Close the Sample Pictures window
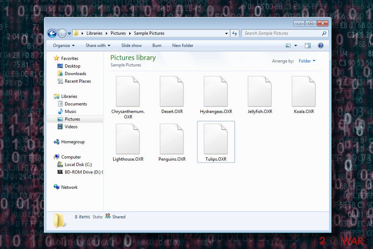 (322, 23)
